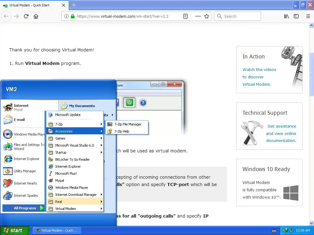
Task: Click the blue help question mark icon
Action: tap(143, 103)
